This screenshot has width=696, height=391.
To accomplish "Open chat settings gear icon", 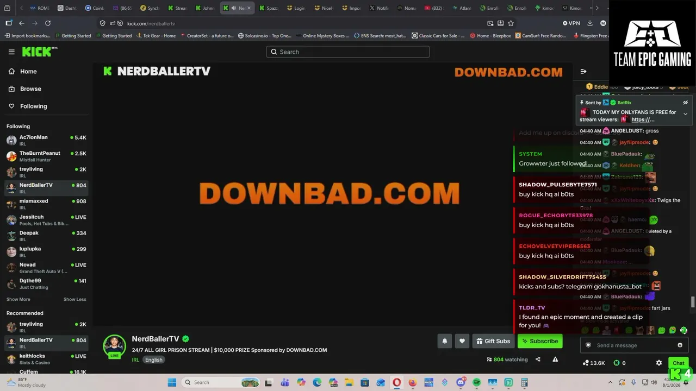I will pyautogui.click(x=659, y=363).
